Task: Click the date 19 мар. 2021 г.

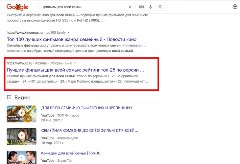Action: click(x=52, y=143)
